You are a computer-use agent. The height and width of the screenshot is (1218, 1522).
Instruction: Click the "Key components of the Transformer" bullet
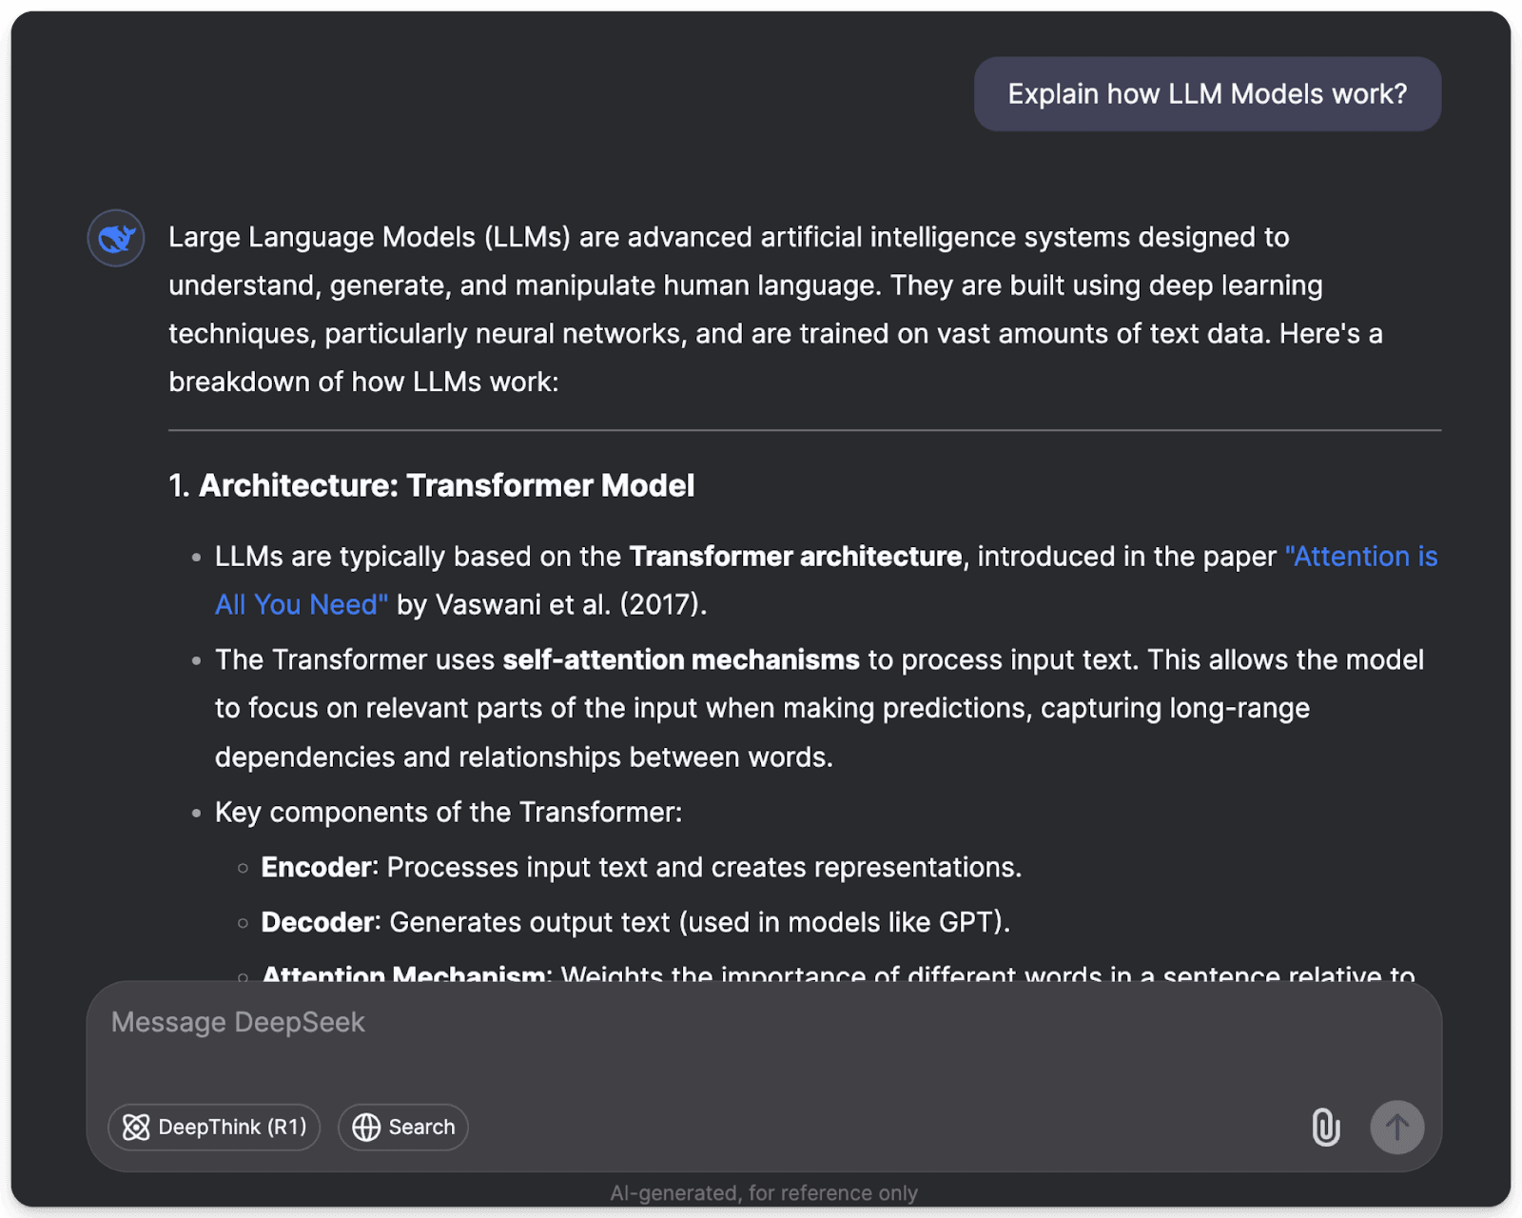(448, 813)
